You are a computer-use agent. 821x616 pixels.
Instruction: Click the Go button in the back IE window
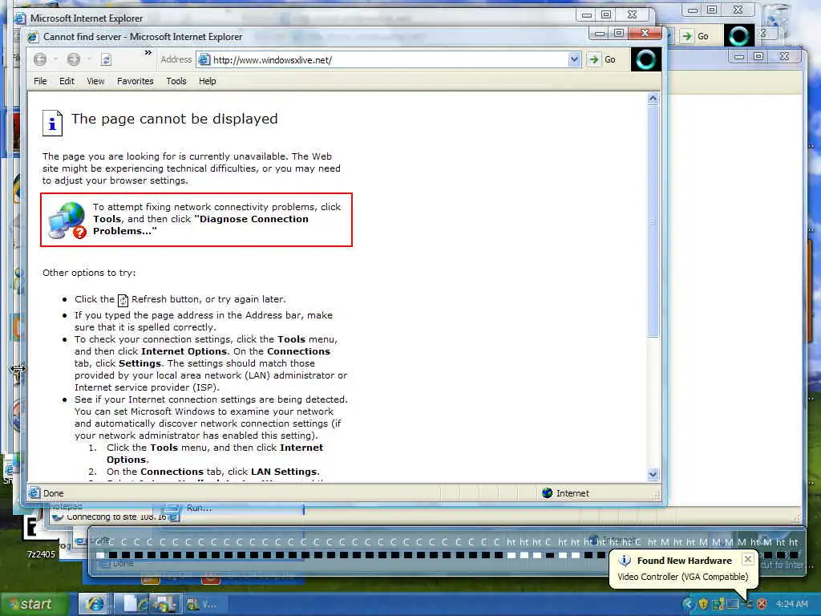click(695, 36)
